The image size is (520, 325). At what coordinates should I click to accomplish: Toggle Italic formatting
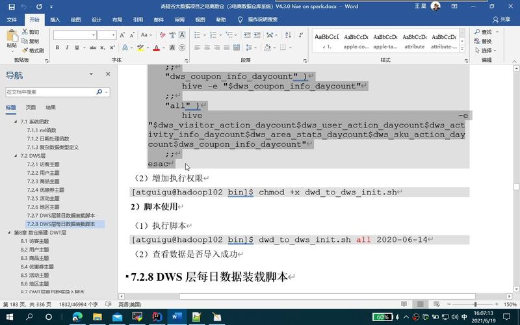point(67,47)
